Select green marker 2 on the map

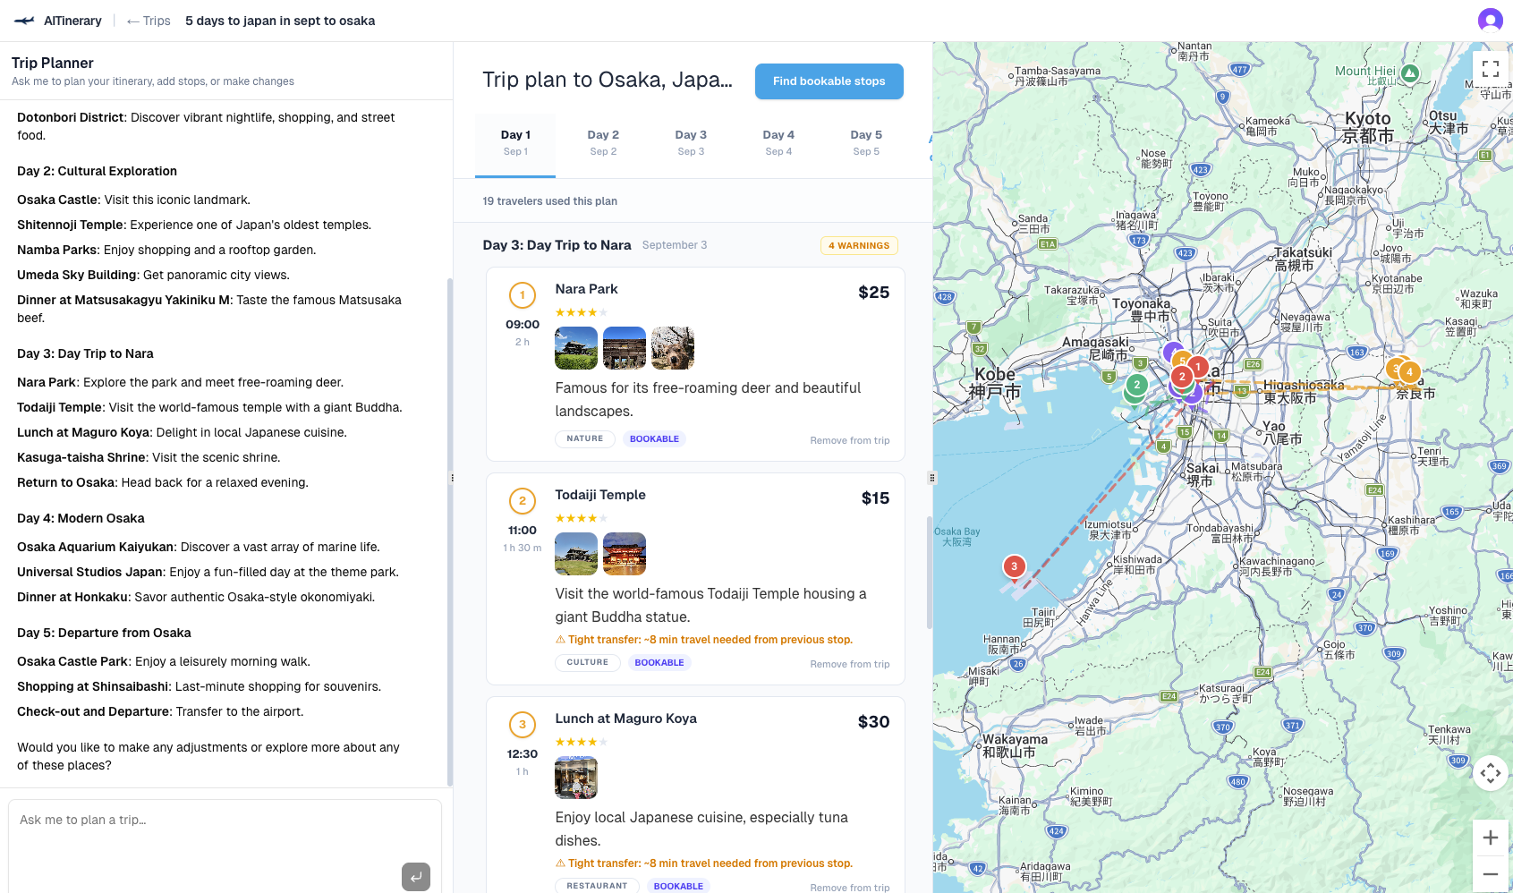click(1136, 386)
